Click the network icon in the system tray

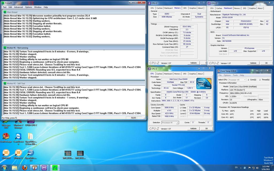[254, 168]
